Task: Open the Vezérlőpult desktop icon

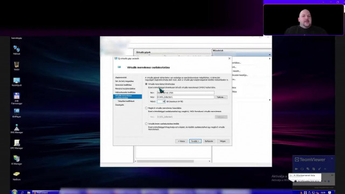Action: 17,81
